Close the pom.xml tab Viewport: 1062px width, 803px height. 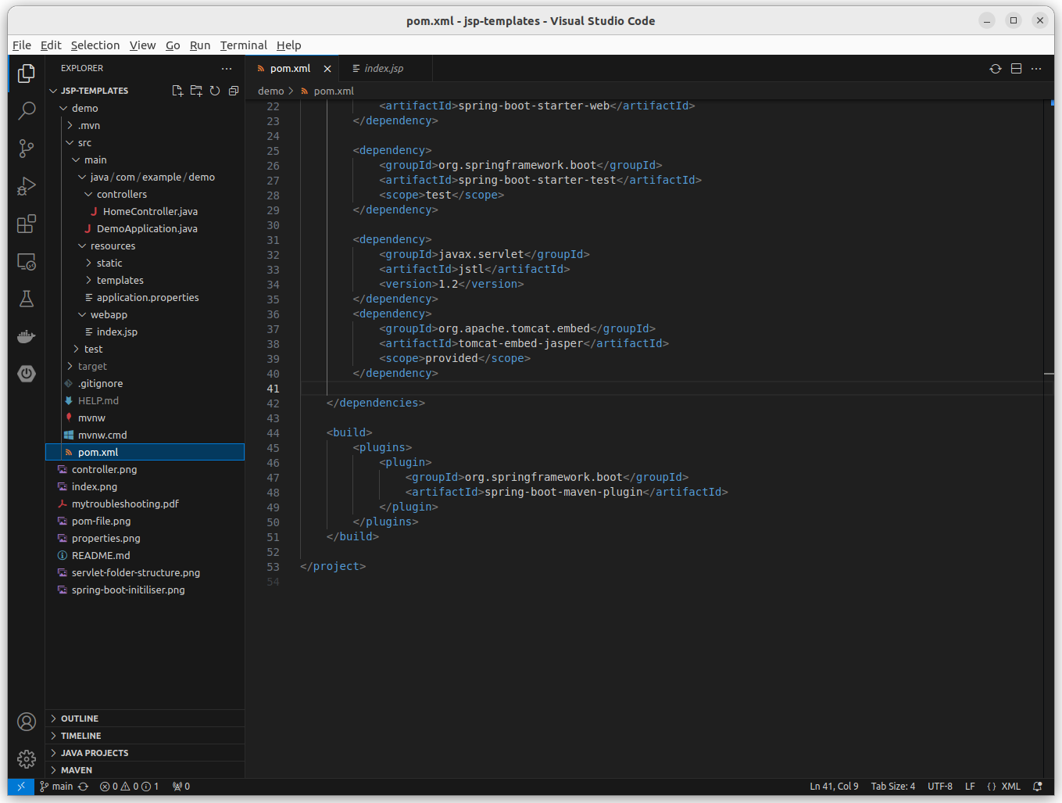click(327, 69)
